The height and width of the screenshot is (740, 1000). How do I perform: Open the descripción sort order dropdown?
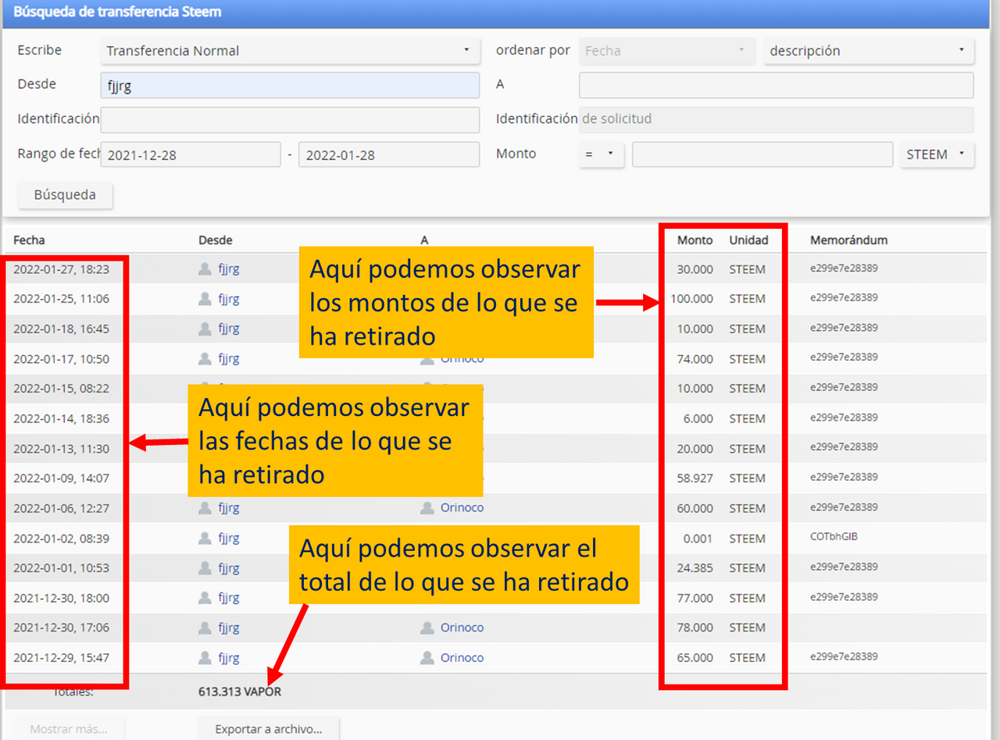coord(868,51)
